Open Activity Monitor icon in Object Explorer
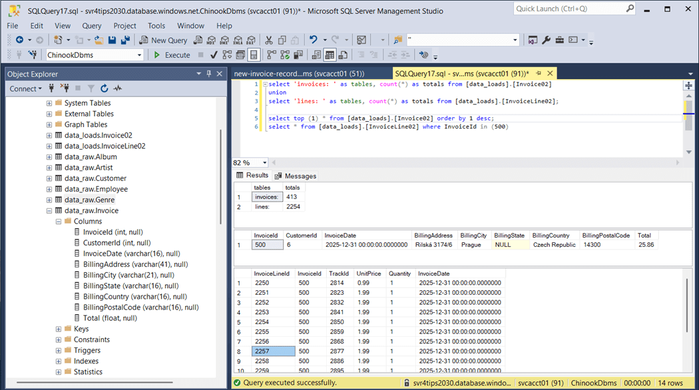 point(118,89)
